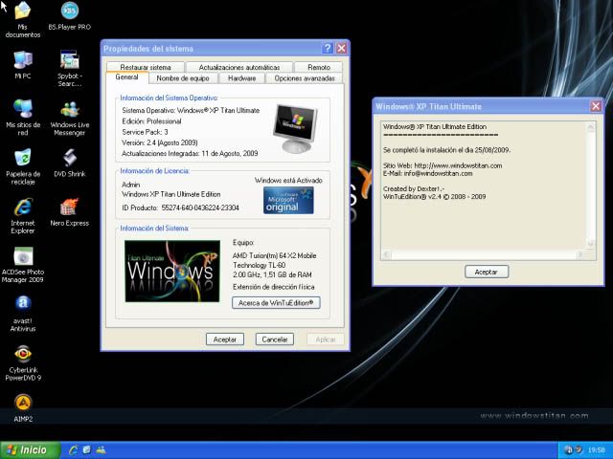Click the vertical scrollbar down arrow in Titan dialog

[x=591, y=244]
